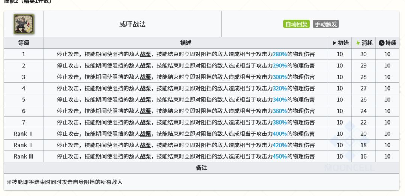Click the cost value 22

[x=363, y=122]
